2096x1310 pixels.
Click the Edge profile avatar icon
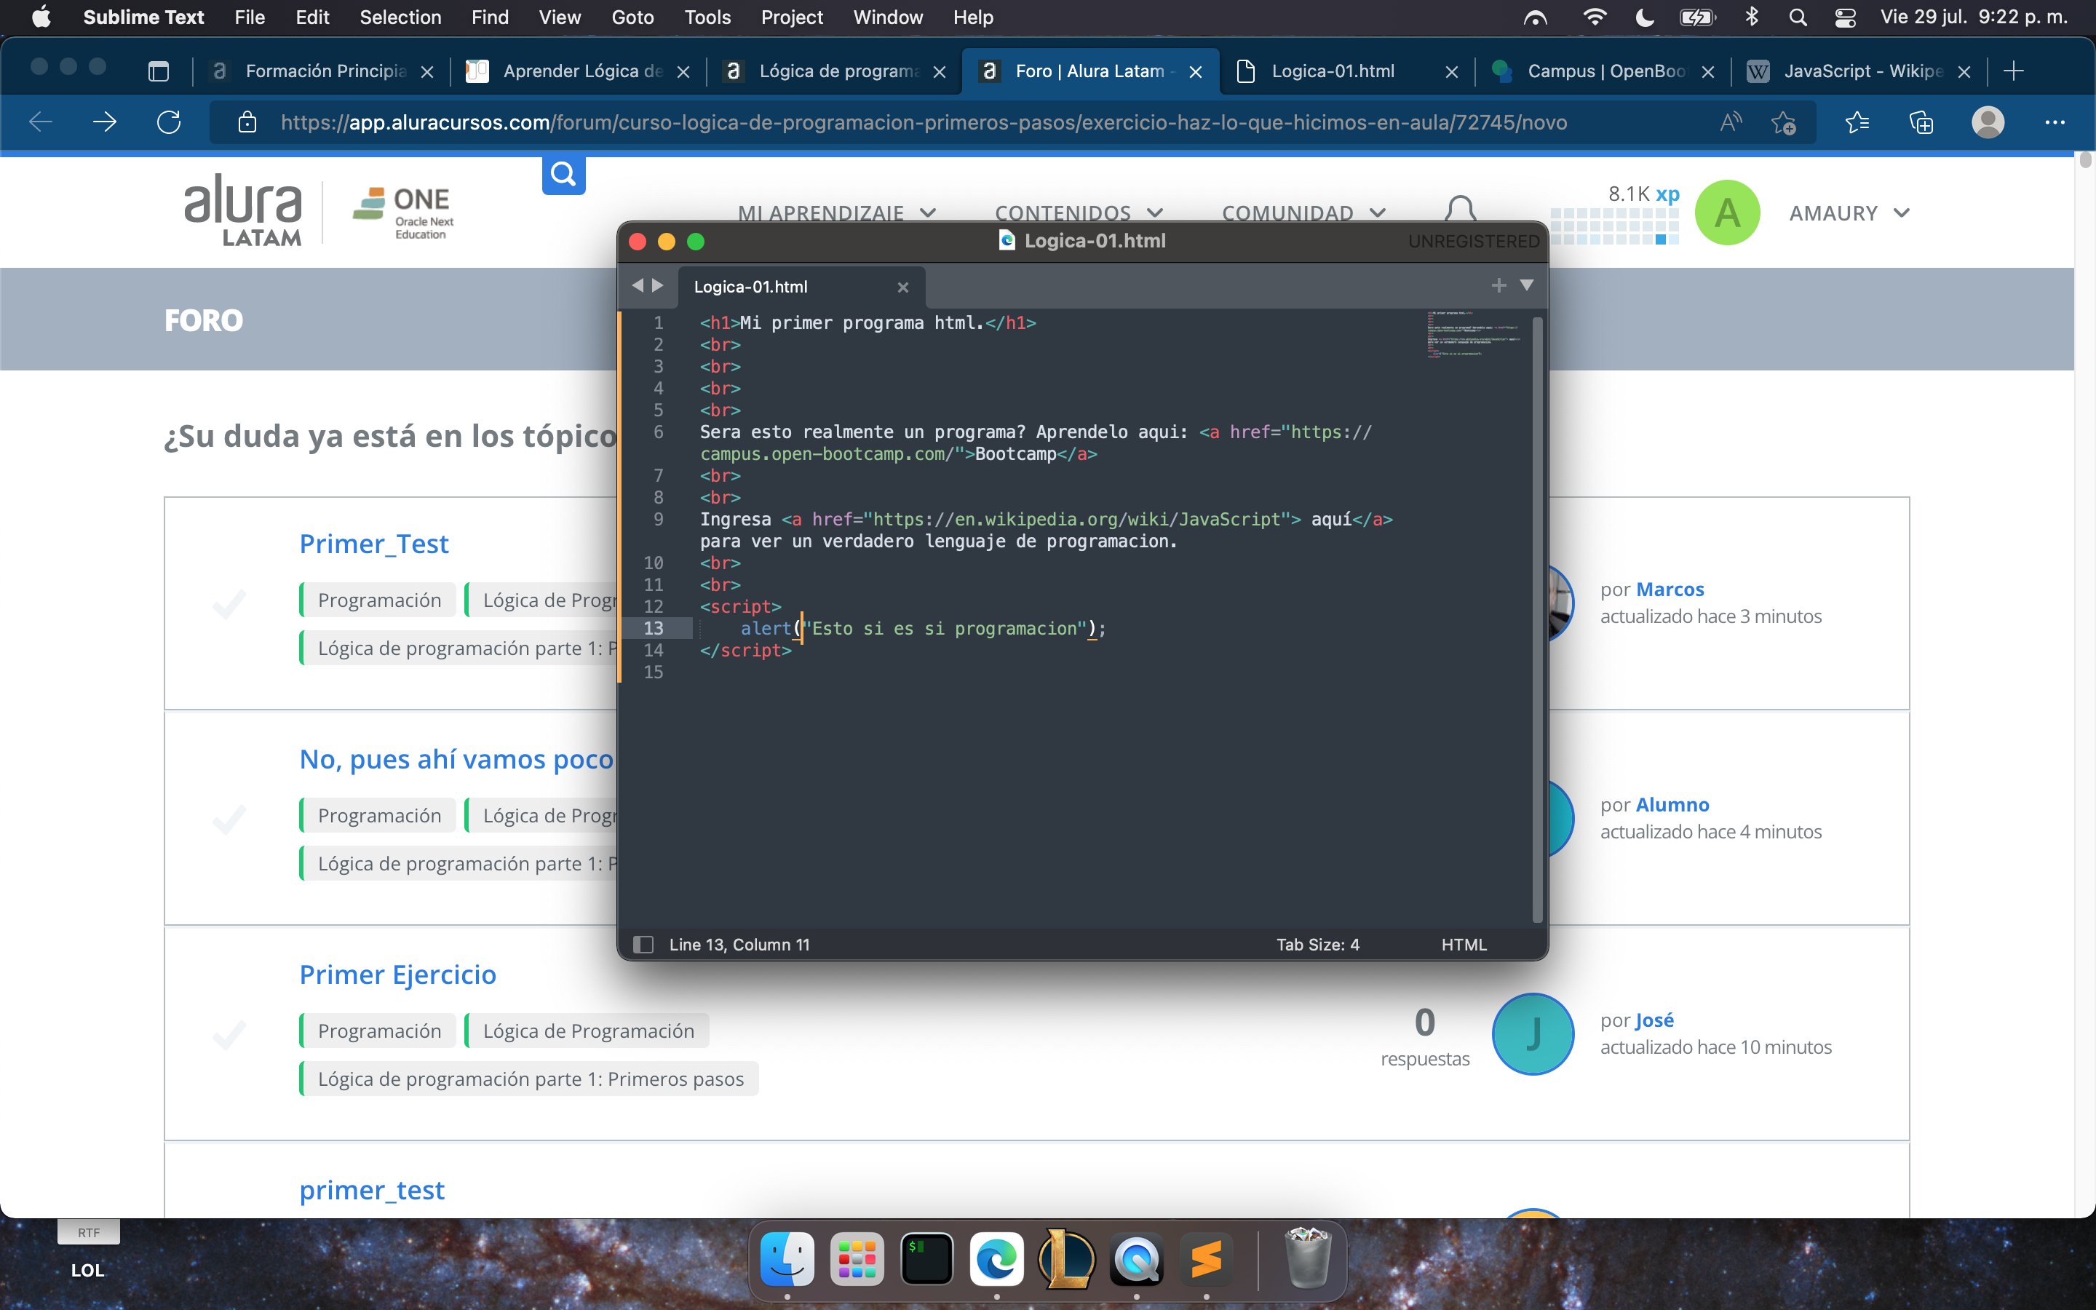point(1988,122)
